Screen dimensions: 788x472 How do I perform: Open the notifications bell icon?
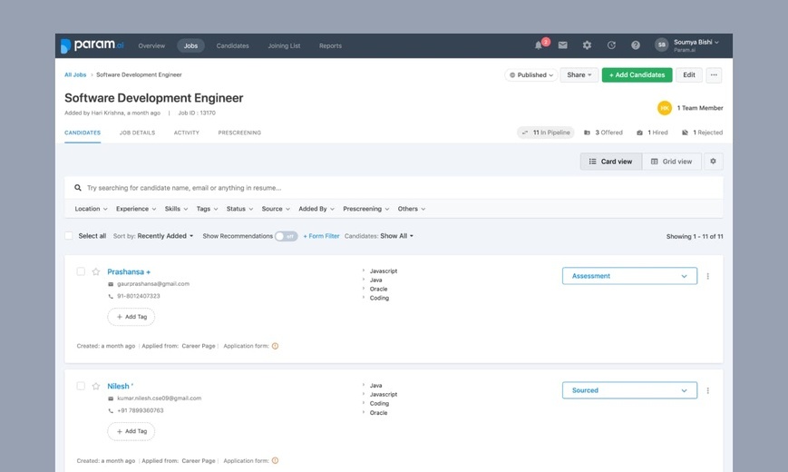[x=539, y=45]
